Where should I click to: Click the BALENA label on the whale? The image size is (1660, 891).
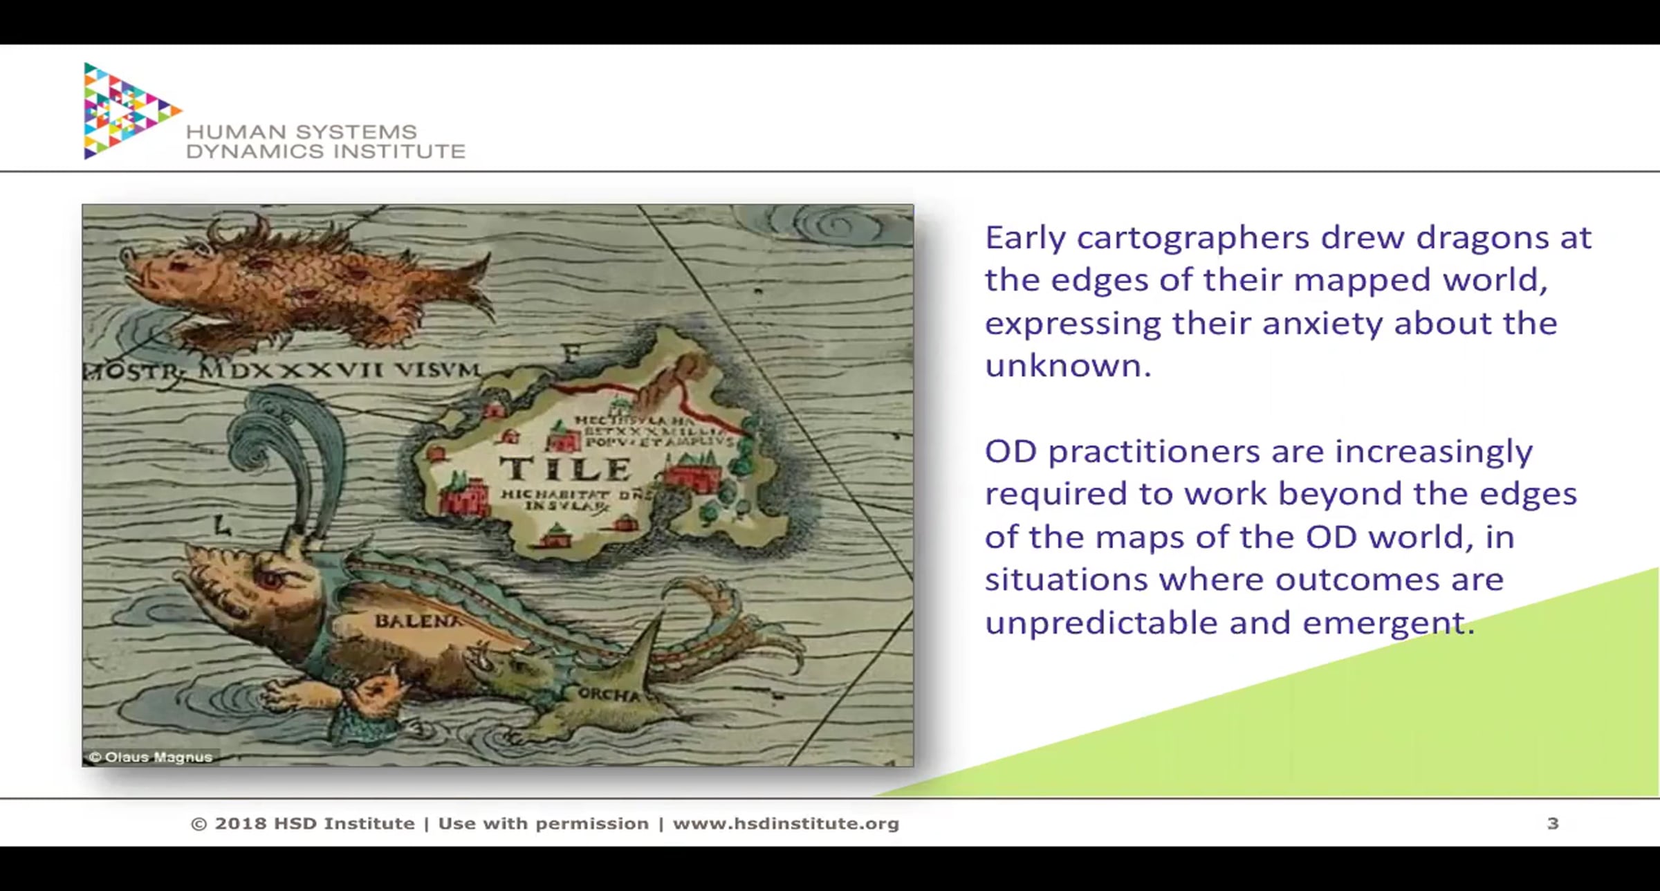pos(418,621)
